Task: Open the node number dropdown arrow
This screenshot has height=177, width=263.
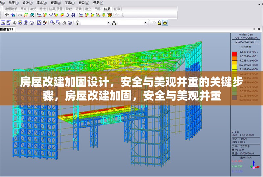Action: [109, 23]
